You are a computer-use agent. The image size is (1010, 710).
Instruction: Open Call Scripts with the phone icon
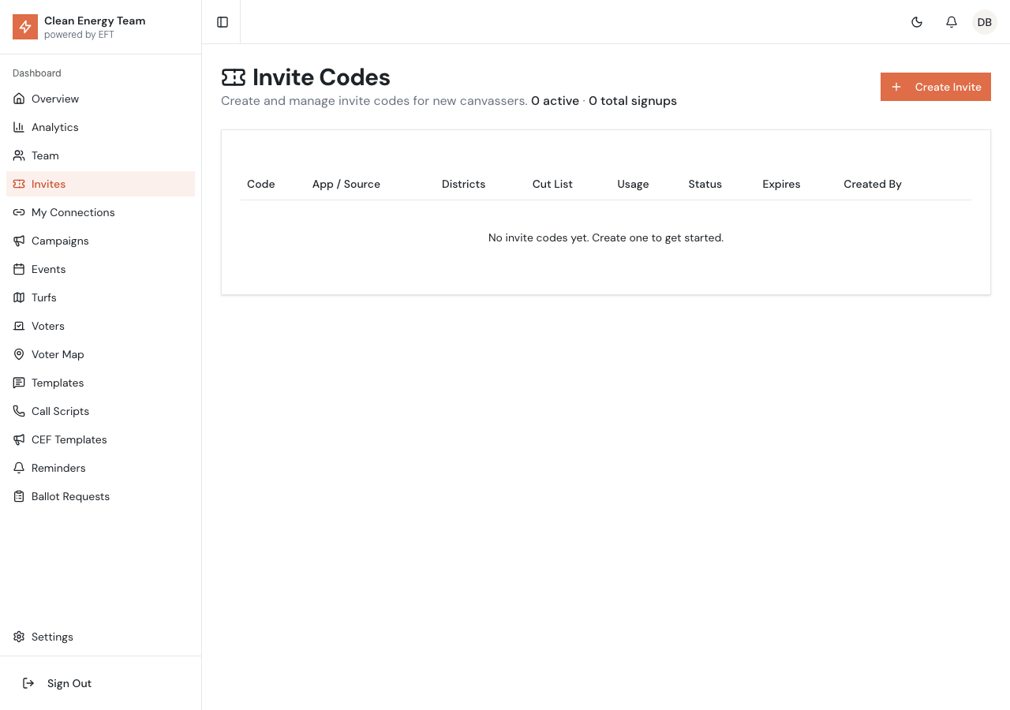point(19,411)
